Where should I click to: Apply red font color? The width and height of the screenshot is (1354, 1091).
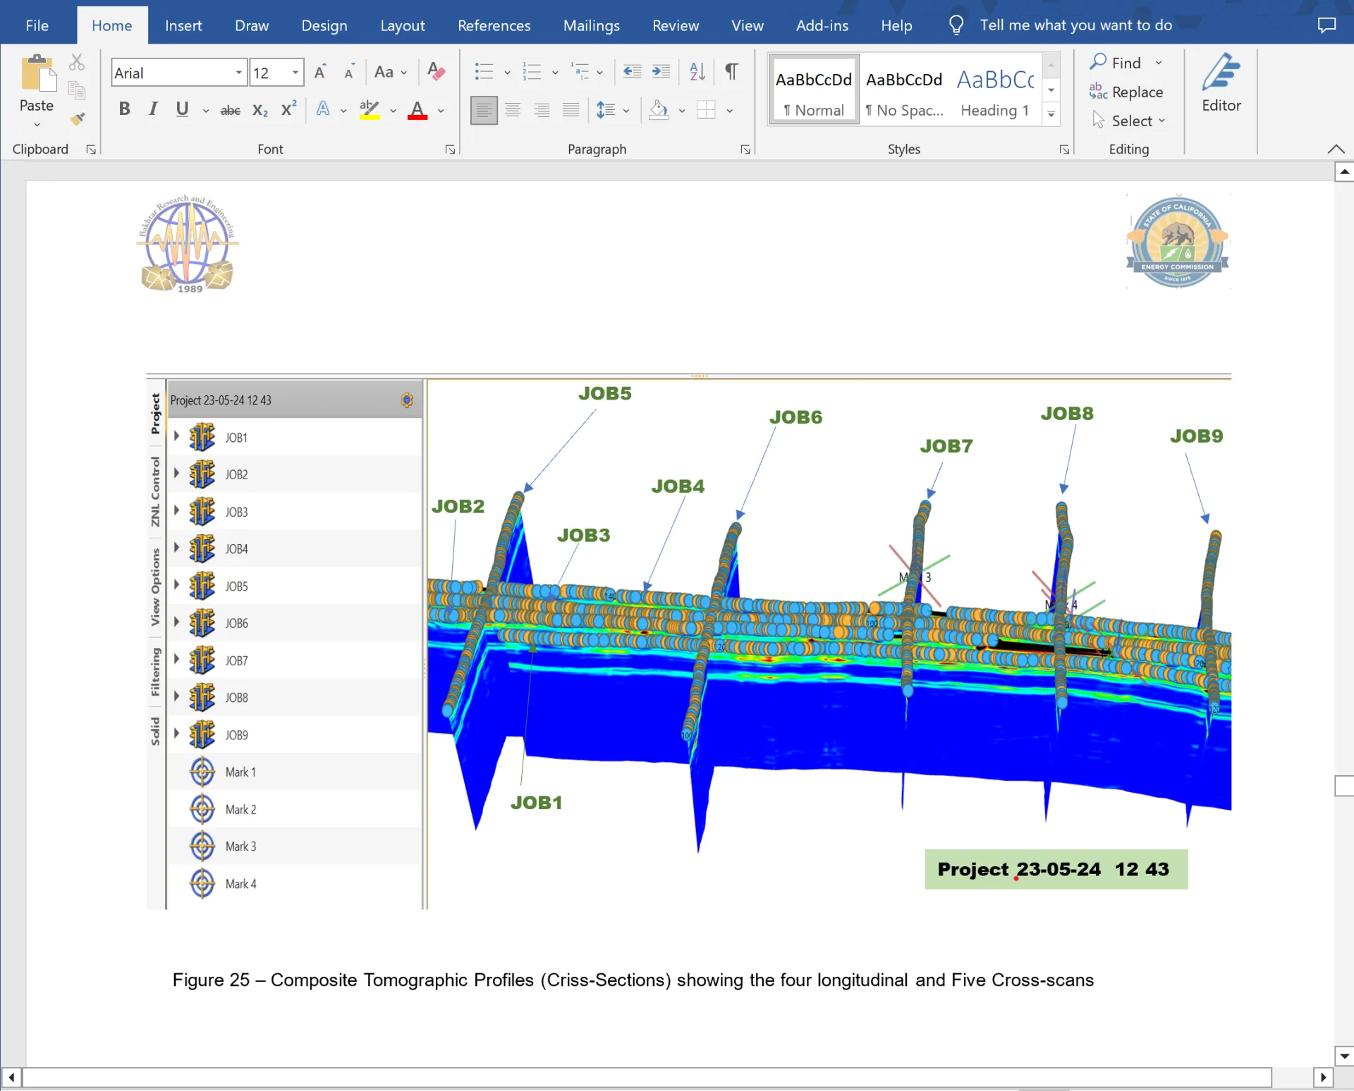click(417, 110)
